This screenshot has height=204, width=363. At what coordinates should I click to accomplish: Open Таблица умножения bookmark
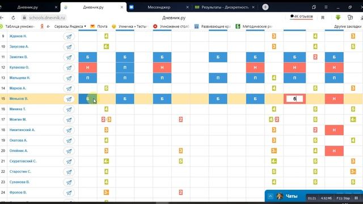(x=18, y=27)
